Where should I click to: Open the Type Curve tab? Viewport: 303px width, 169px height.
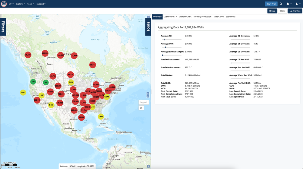218,17
